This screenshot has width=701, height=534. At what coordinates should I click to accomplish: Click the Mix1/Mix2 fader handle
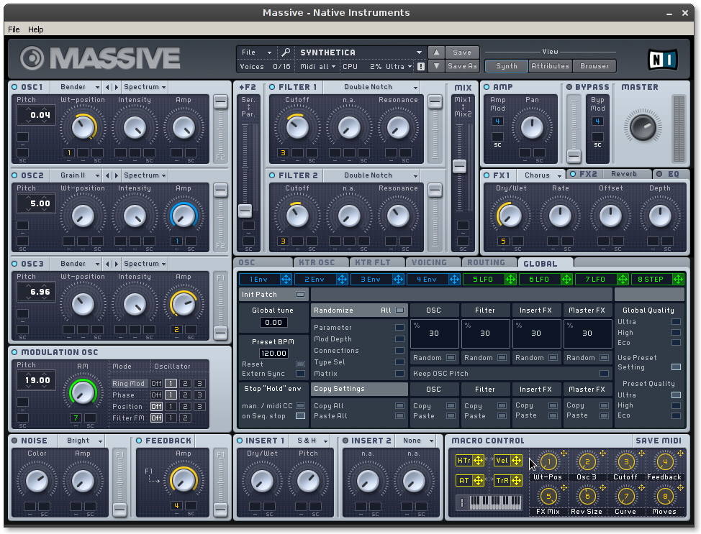(459, 166)
